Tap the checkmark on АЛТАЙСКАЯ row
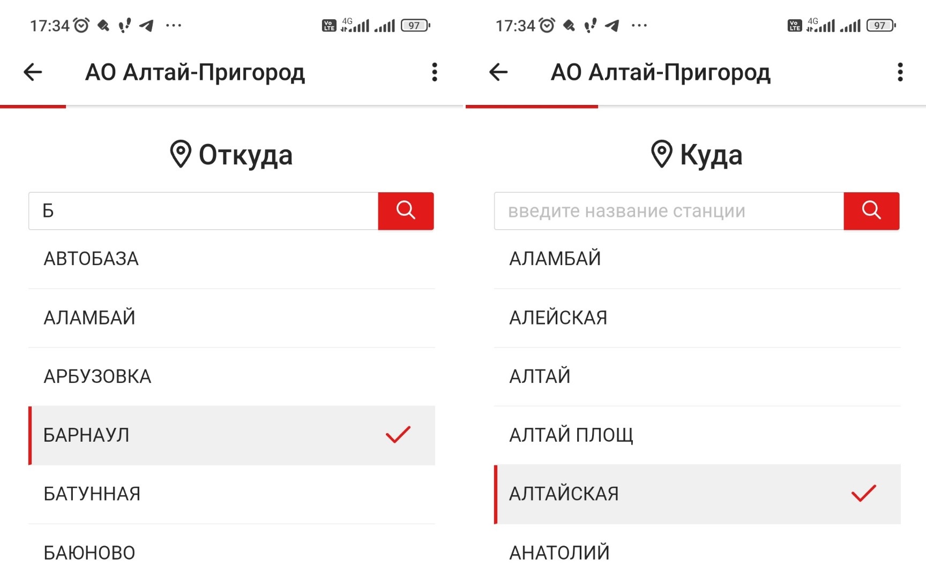Screen dimensions: 926x574 864,493
